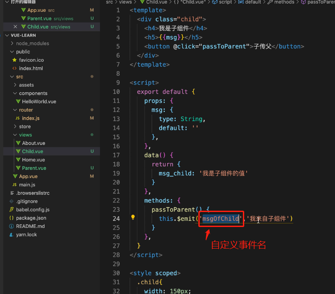The height and width of the screenshot is (294, 335).
Task: Click the passToParent method name on line 23
Action: click(173, 210)
